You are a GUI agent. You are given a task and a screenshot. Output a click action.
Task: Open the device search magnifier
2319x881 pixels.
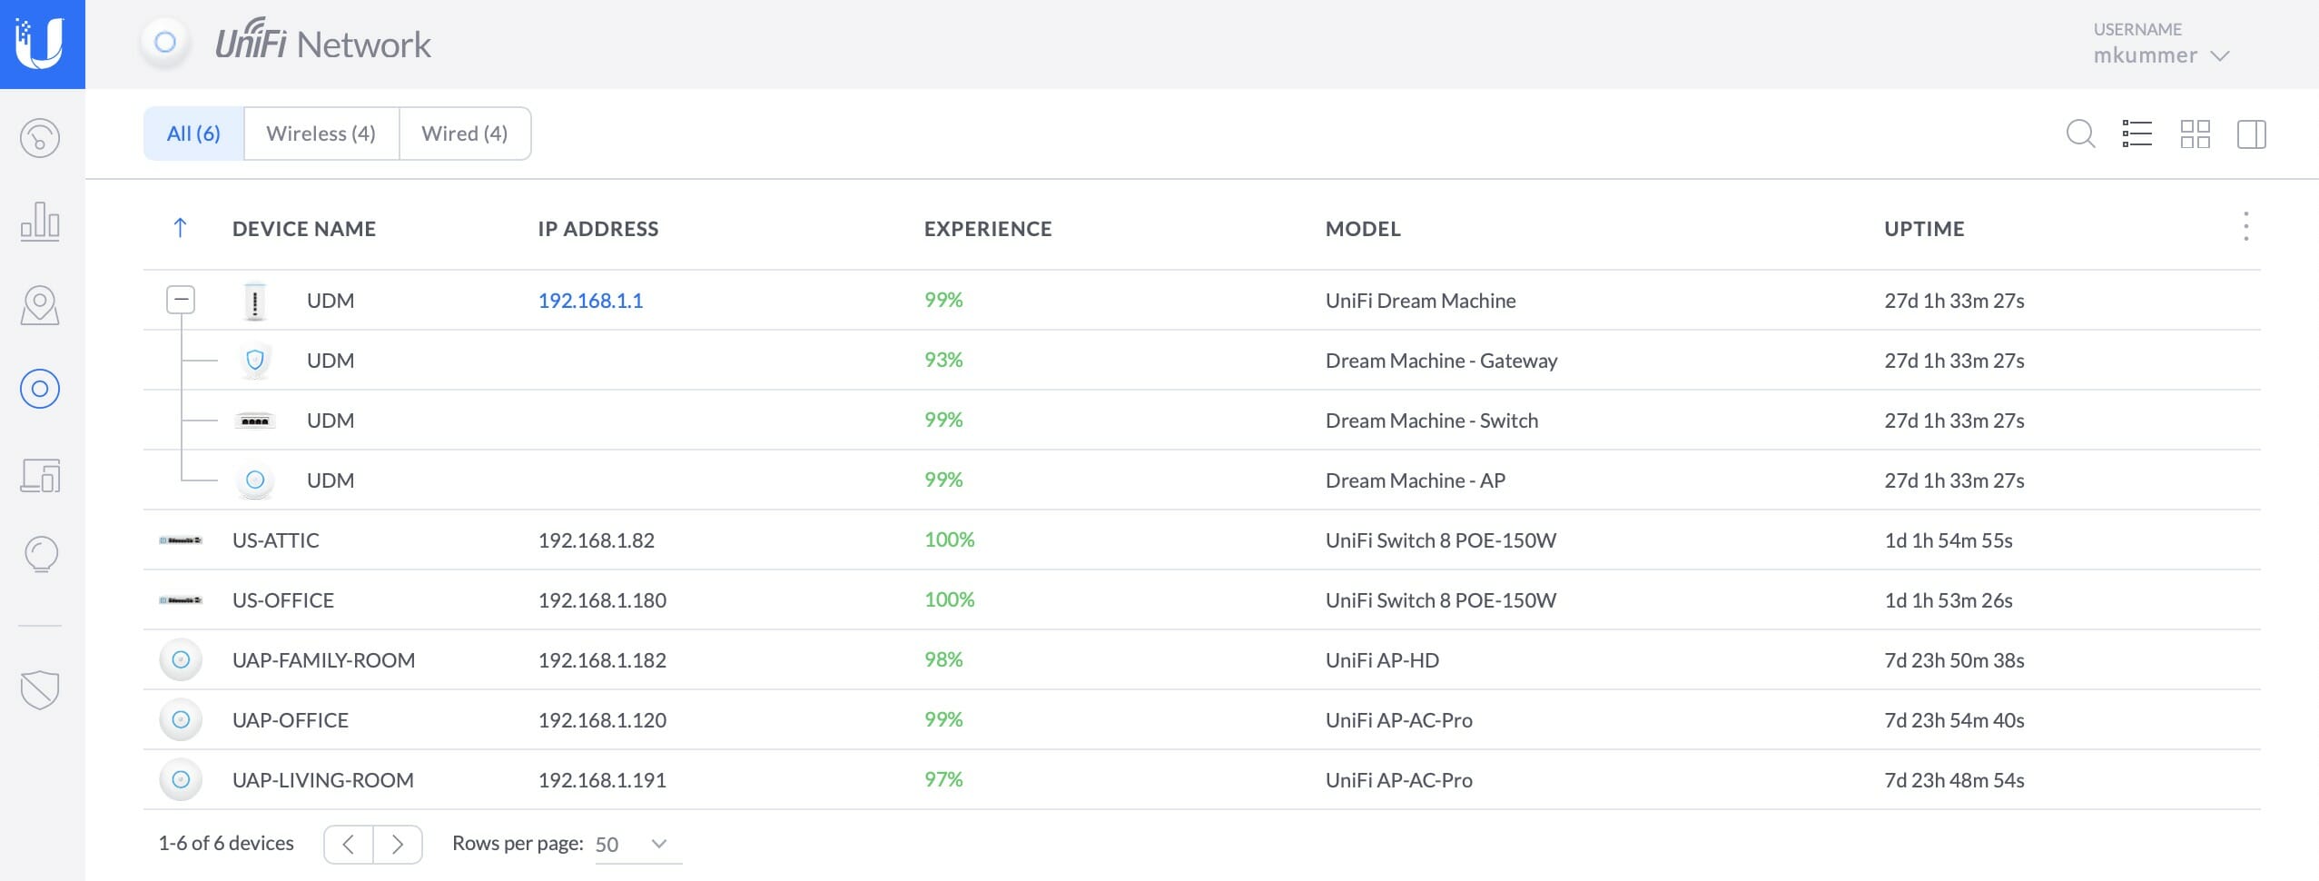[x=2080, y=134]
